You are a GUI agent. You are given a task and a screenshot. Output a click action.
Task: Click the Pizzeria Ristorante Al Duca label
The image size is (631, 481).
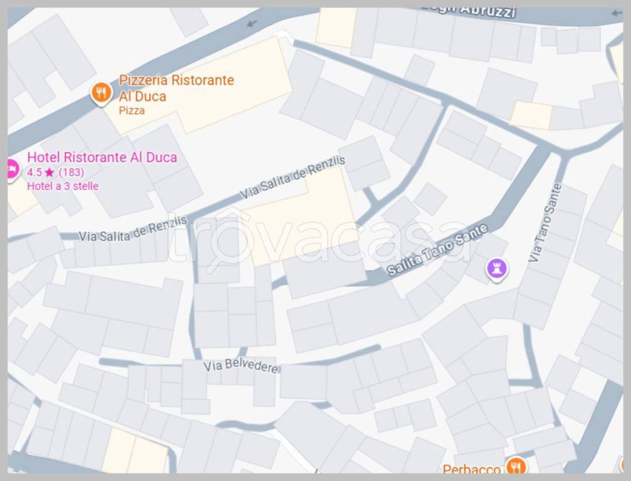point(176,88)
